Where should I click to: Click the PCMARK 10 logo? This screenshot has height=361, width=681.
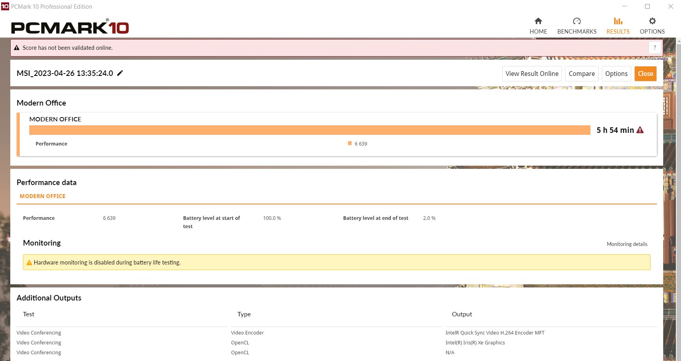[x=70, y=26]
